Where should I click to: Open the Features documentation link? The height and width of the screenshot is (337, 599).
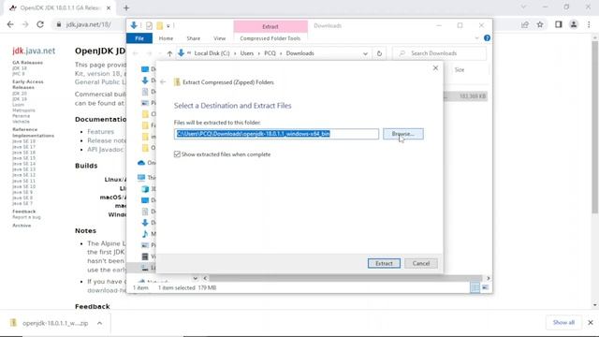[100, 131]
